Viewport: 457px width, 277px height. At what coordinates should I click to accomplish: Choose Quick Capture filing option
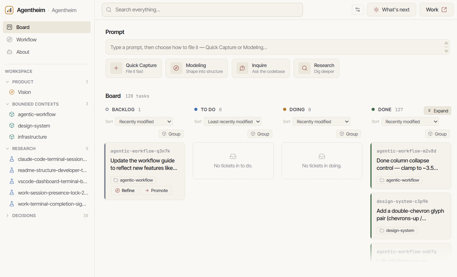tap(134, 68)
